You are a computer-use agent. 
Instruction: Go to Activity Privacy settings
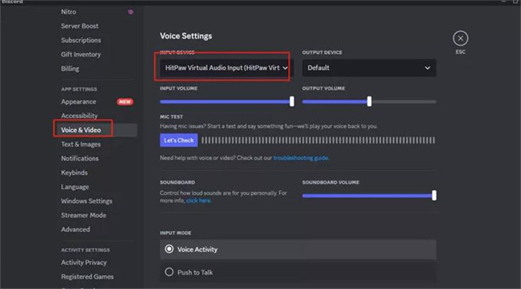(84, 263)
